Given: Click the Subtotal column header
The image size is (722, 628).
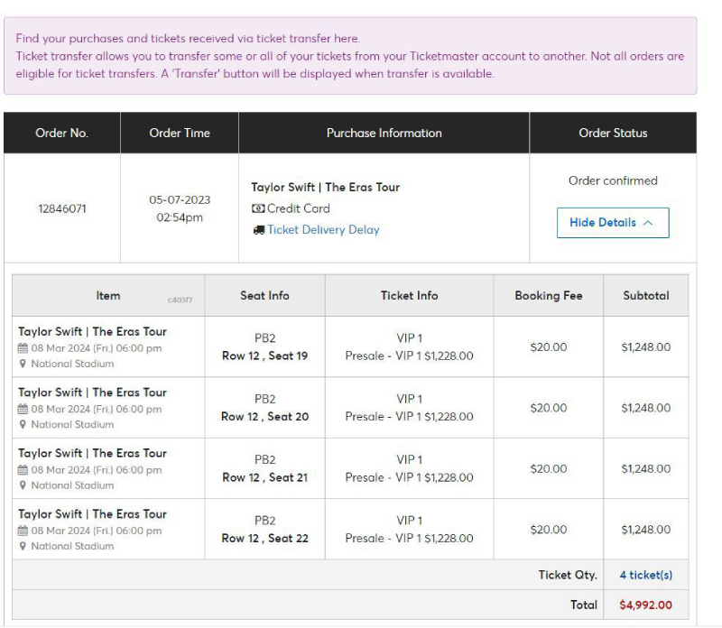Looking at the screenshot, I should (645, 295).
